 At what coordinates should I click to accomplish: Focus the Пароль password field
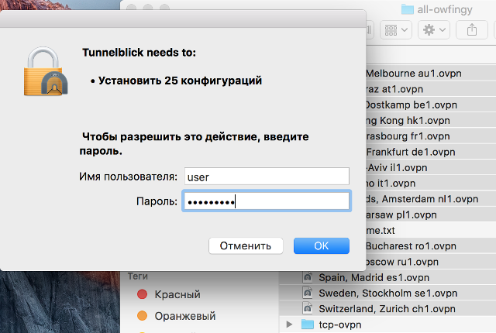(x=267, y=201)
